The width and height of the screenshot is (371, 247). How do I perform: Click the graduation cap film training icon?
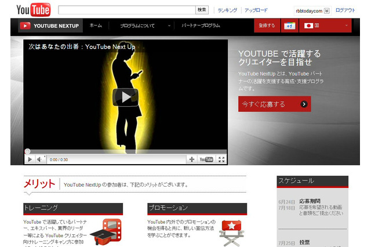tap(106, 232)
